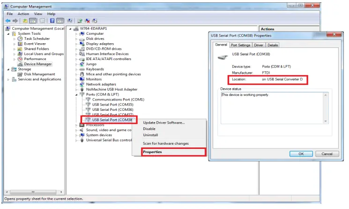Viewport: 349px width, 209px height.
Task: Choose Disable in the context menu
Action: pyautogui.click(x=149, y=129)
